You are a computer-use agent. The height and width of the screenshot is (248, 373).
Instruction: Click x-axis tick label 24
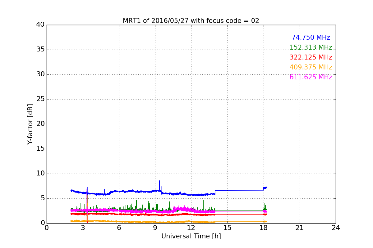(336, 228)
